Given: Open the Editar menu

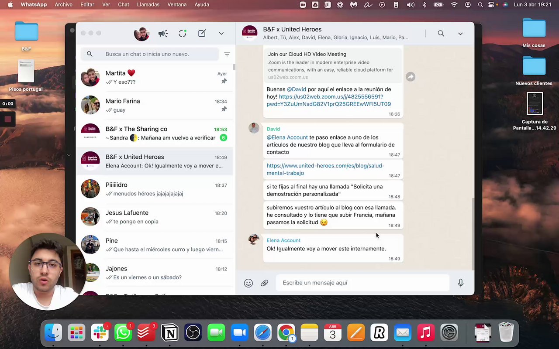Looking at the screenshot, I should click(x=87, y=5).
